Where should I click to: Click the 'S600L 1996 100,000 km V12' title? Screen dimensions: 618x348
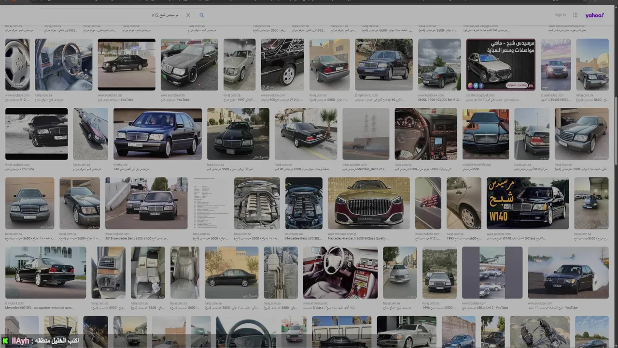[439, 100]
